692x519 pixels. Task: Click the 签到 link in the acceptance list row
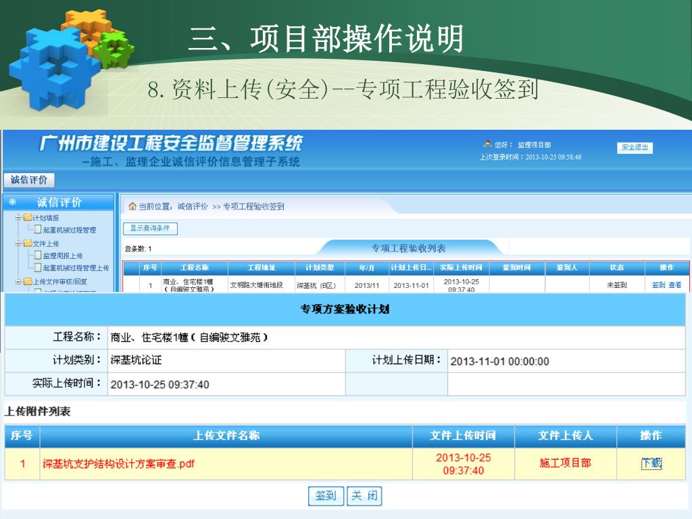coord(658,285)
